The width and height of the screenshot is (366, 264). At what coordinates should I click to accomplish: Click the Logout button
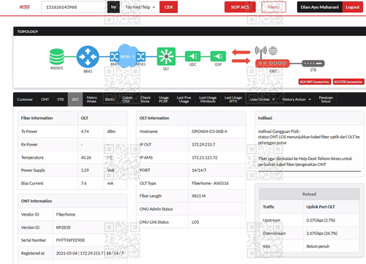(x=353, y=7)
